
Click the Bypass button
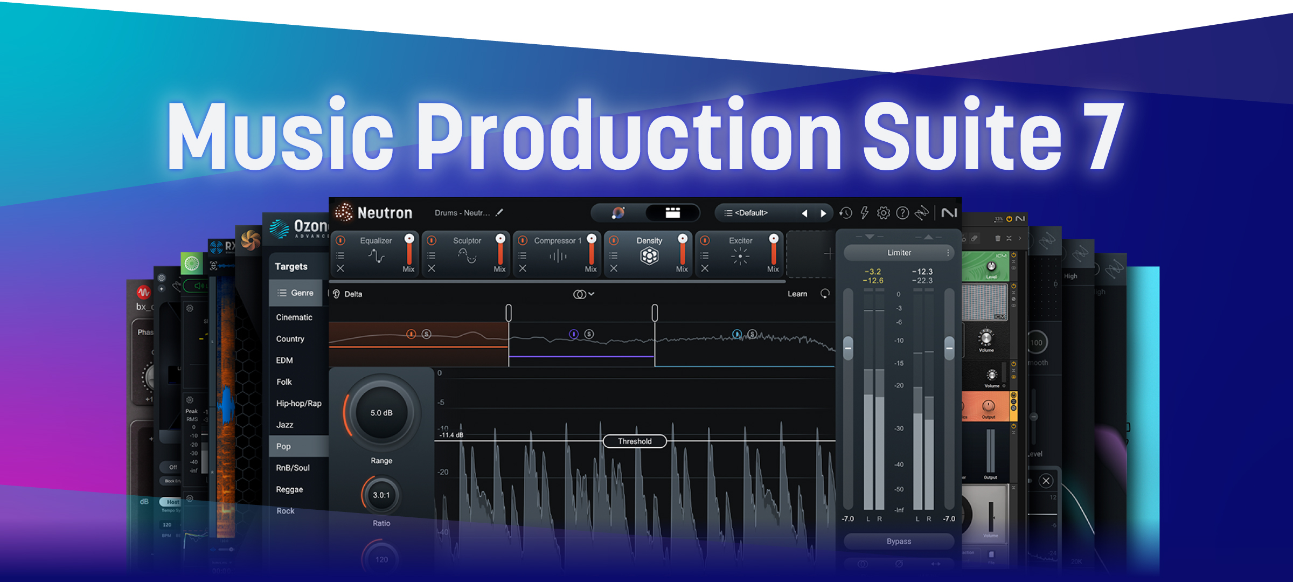pos(899,541)
